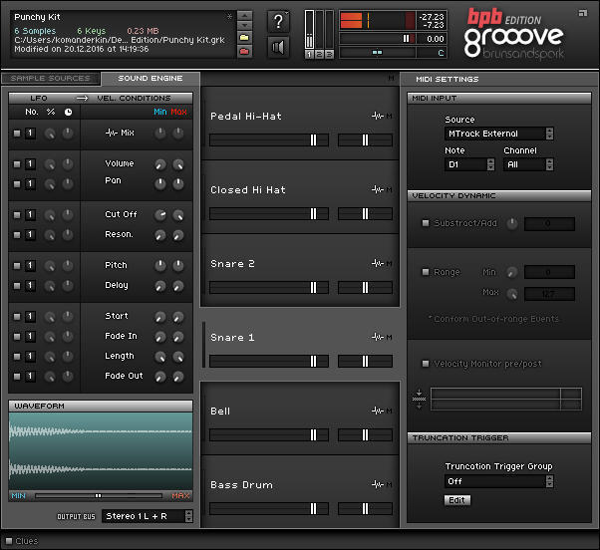Click the speaker audition icon
This screenshot has height=550, width=600.
pyautogui.click(x=278, y=48)
